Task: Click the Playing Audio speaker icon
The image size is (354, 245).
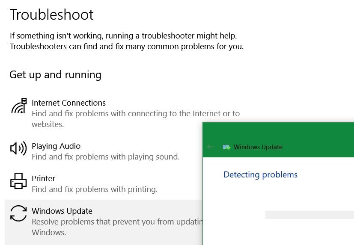Action: (x=18, y=148)
